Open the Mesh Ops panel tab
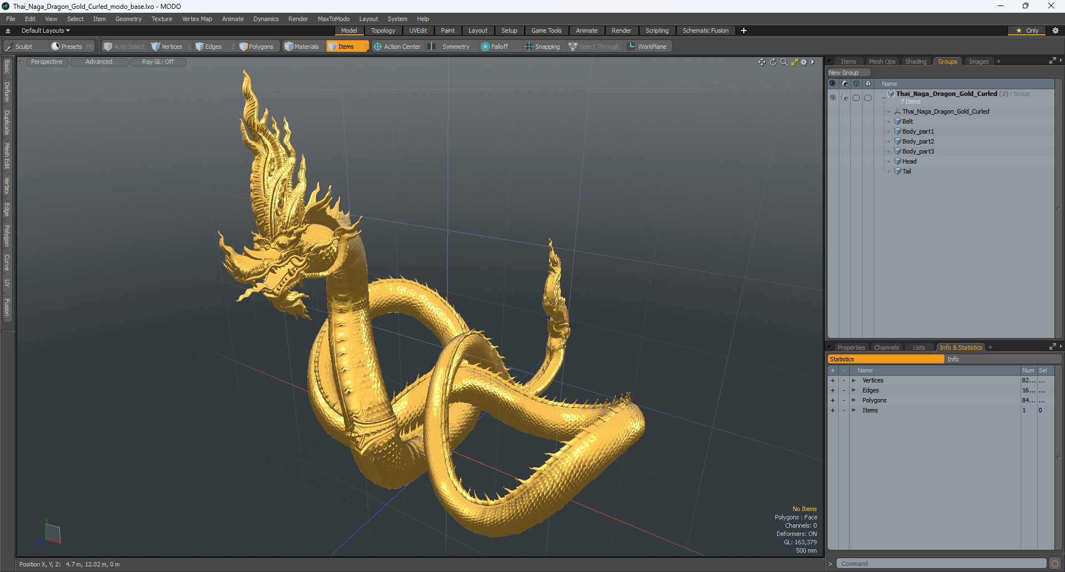 pos(882,62)
